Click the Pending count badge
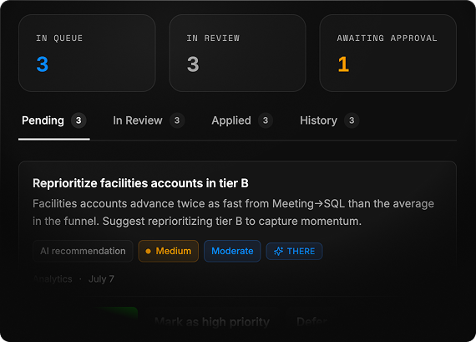The height and width of the screenshot is (342, 476). [78, 120]
